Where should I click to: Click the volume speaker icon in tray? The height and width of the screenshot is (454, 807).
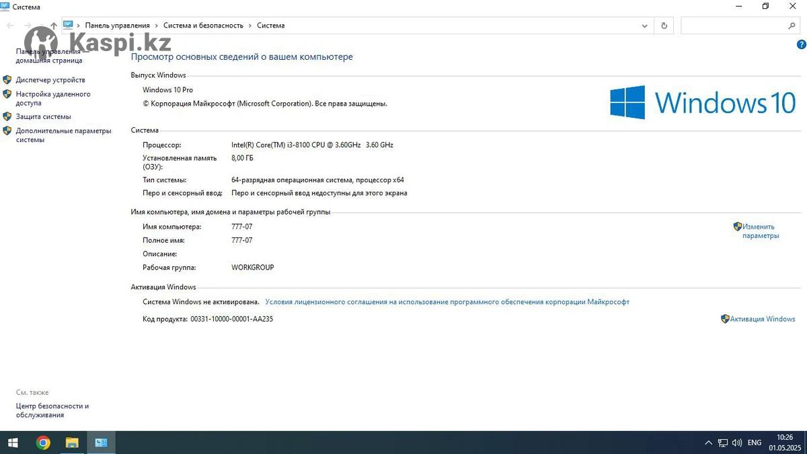[737, 443]
